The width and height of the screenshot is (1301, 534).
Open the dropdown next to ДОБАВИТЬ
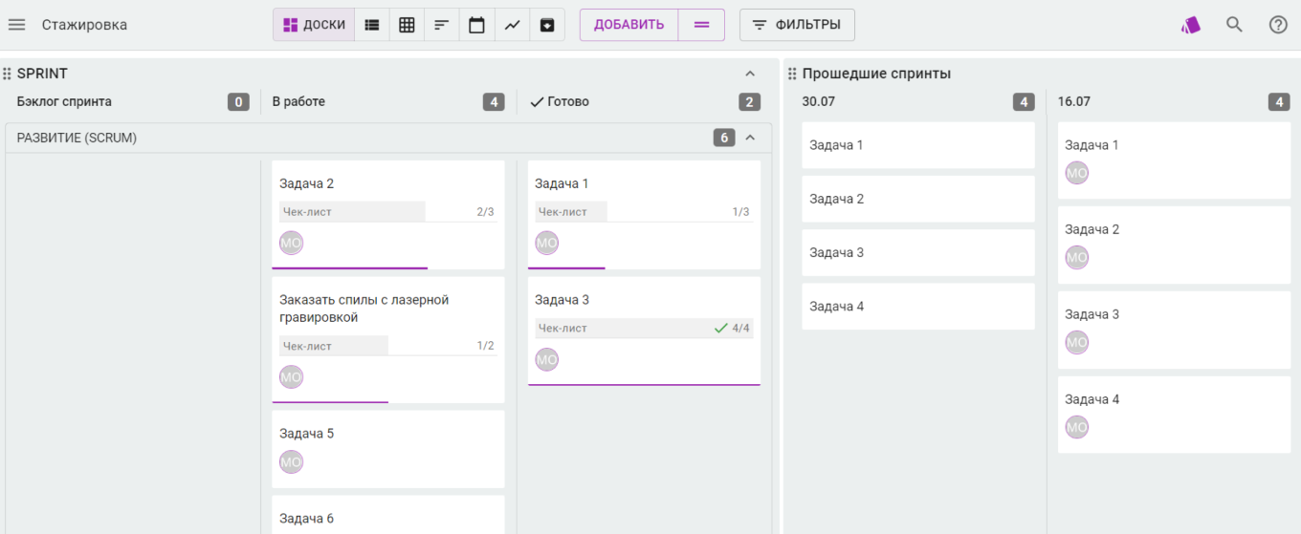[701, 25]
